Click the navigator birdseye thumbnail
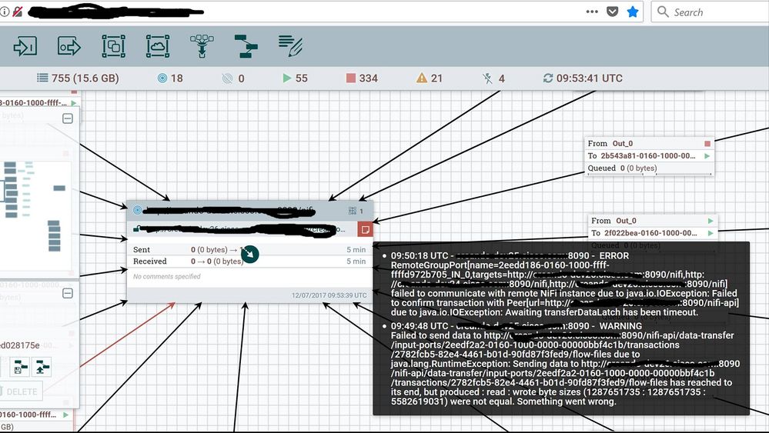The image size is (769, 433). (35, 215)
